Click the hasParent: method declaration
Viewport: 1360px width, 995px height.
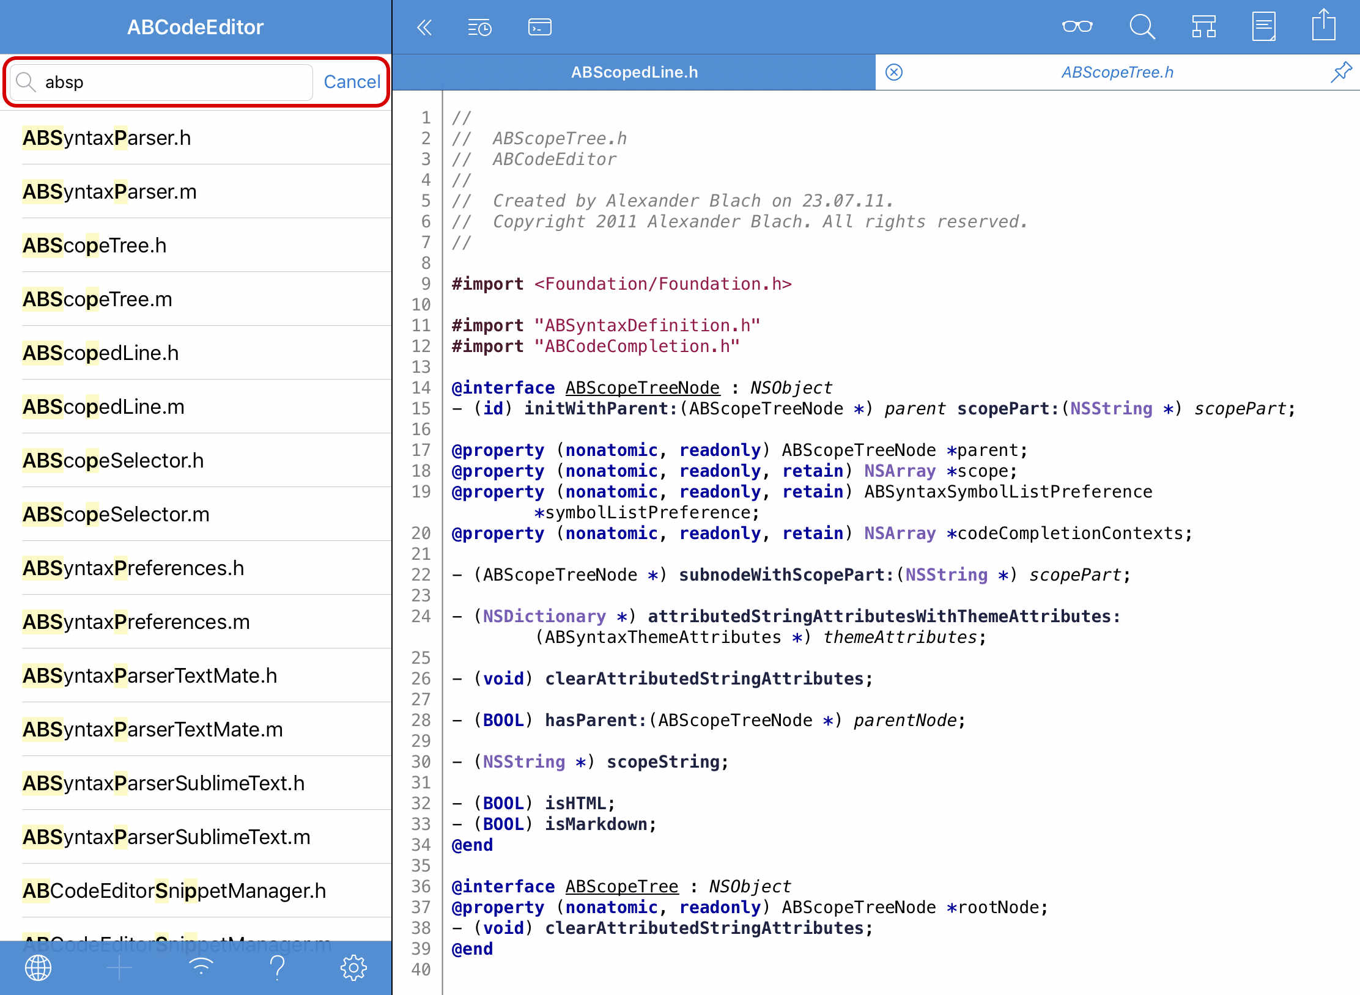pyautogui.click(x=596, y=721)
